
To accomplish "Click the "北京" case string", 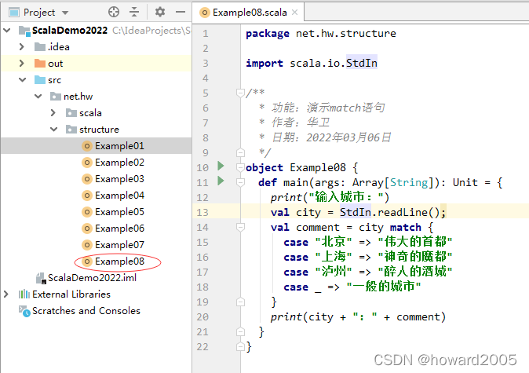I will pyautogui.click(x=334, y=242).
